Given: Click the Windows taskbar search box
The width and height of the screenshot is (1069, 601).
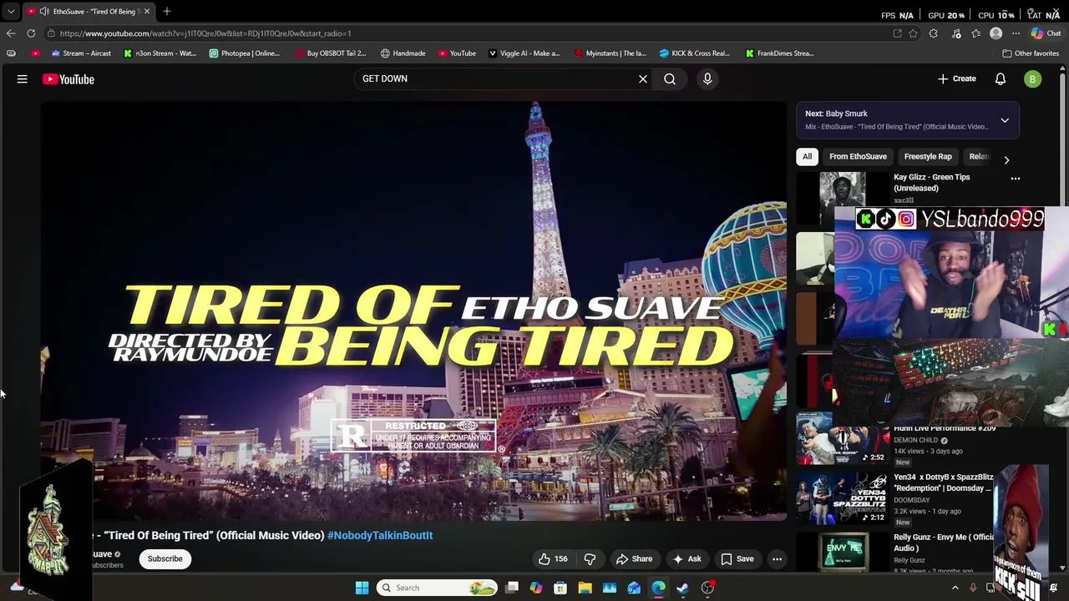Looking at the screenshot, I should point(435,588).
